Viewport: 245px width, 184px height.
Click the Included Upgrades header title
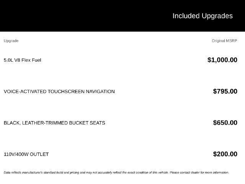(203, 16)
